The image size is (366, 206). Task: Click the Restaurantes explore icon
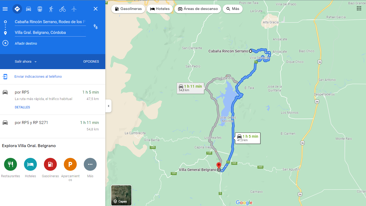(11, 164)
